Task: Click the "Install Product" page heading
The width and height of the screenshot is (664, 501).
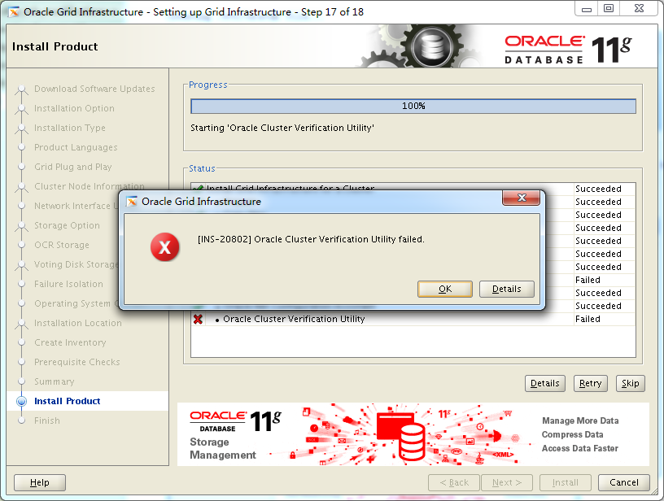Action: coord(55,46)
